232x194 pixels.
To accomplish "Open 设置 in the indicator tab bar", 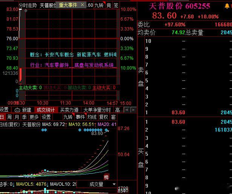I will pyautogui.click(x=4, y=110).
